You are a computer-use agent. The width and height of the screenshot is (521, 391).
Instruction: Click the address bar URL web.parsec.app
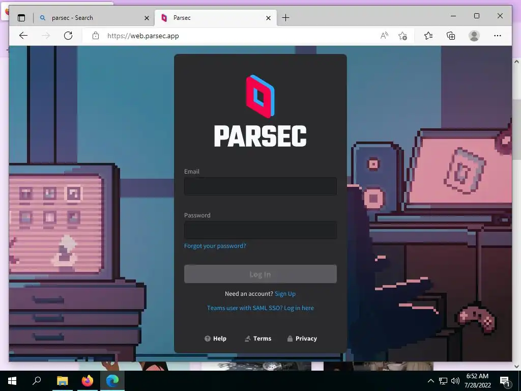143,36
